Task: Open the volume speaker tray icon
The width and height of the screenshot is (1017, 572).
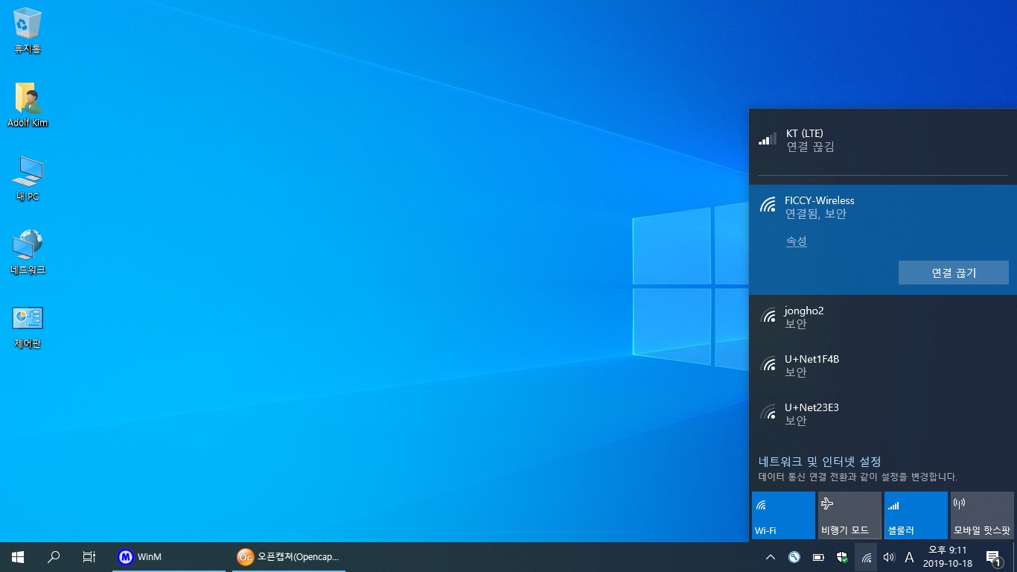Action: click(888, 557)
